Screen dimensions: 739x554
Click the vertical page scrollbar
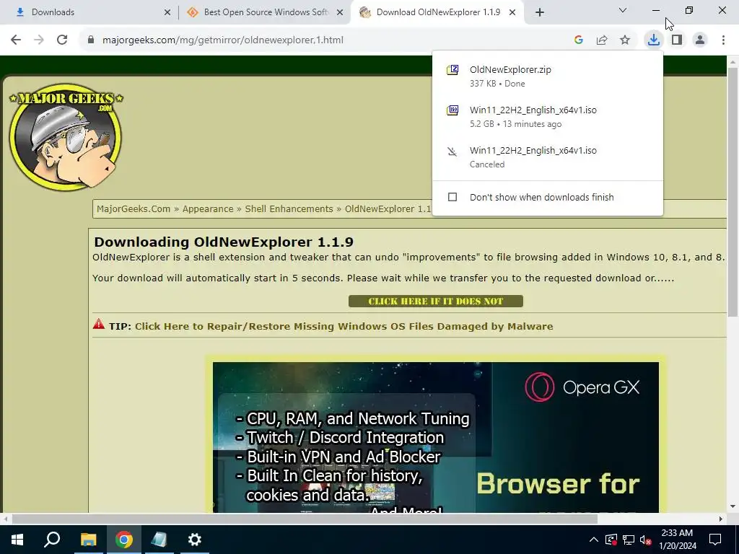coord(733,192)
